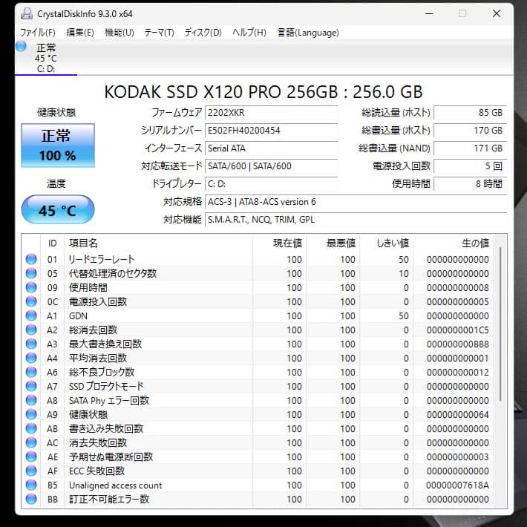Click the 現在値 column header
This screenshot has width=527, height=527.
280,243
